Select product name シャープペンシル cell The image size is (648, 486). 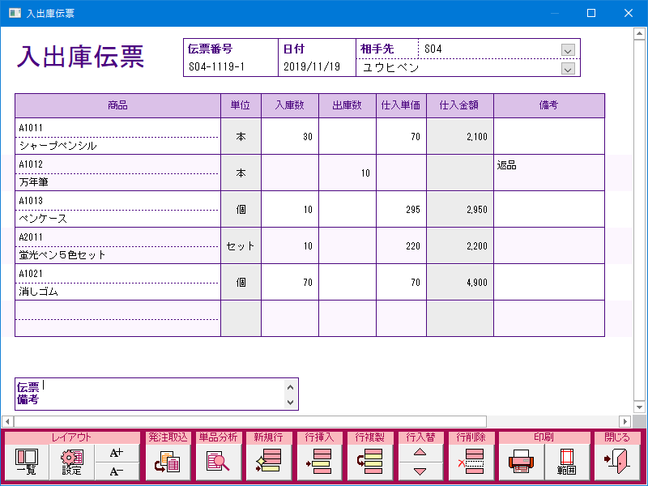[x=117, y=146]
